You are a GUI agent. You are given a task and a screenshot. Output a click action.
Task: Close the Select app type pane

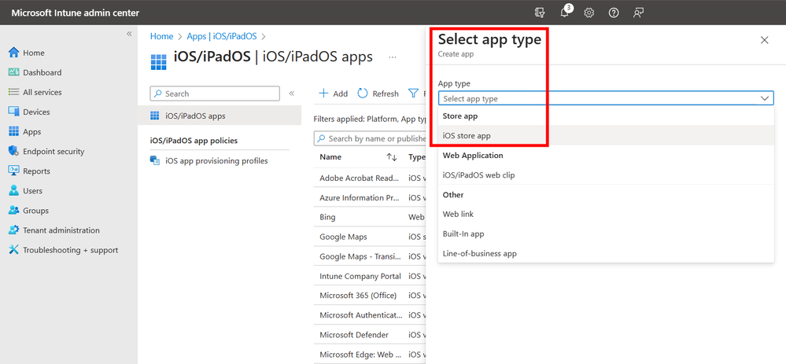tap(765, 40)
